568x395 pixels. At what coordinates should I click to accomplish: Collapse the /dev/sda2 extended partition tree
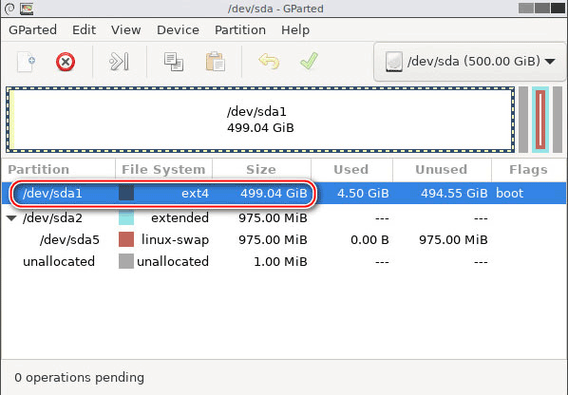tap(11, 218)
